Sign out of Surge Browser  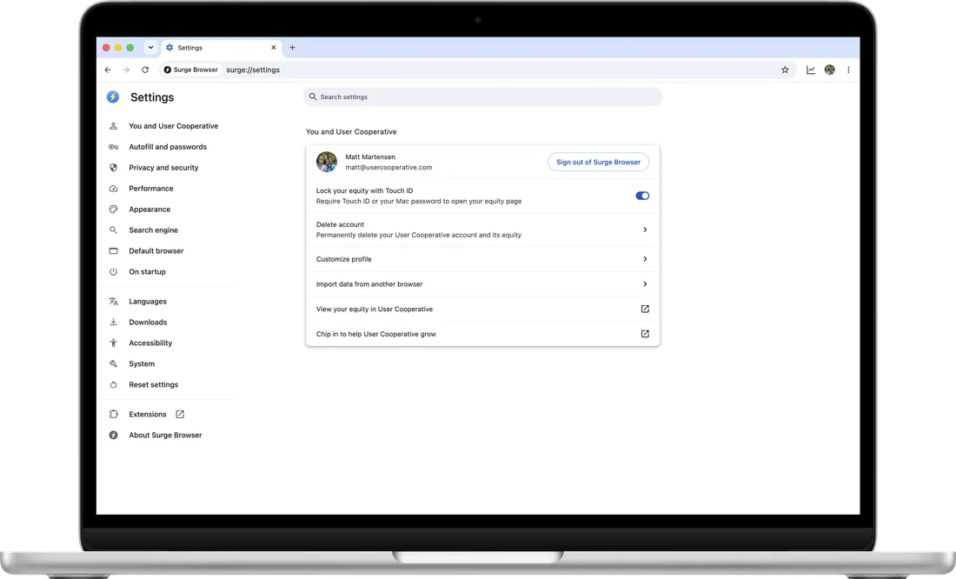[x=598, y=162]
